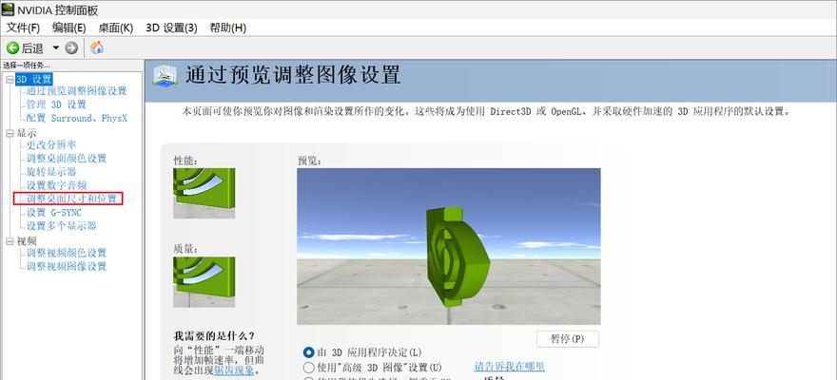Click the green Back arrow icon

pos(12,48)
